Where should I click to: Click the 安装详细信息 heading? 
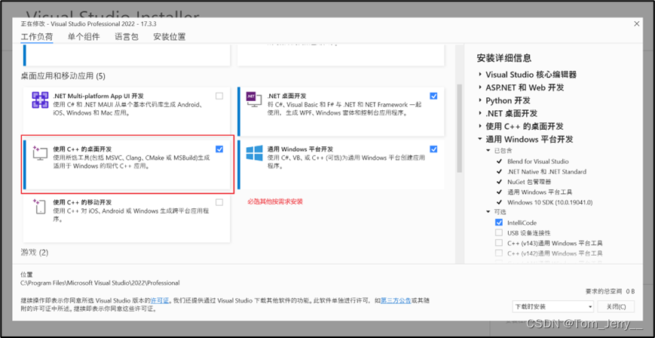pos(503,58)
